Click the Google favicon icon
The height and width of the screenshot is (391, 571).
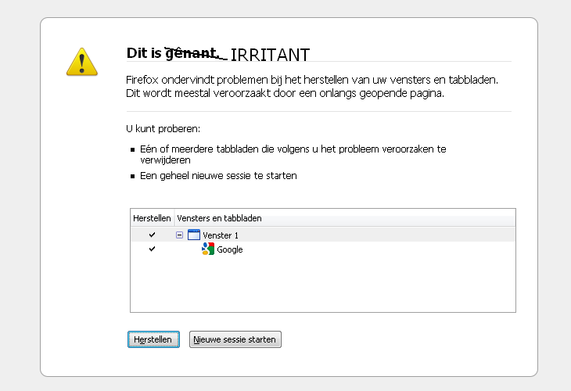208,249
